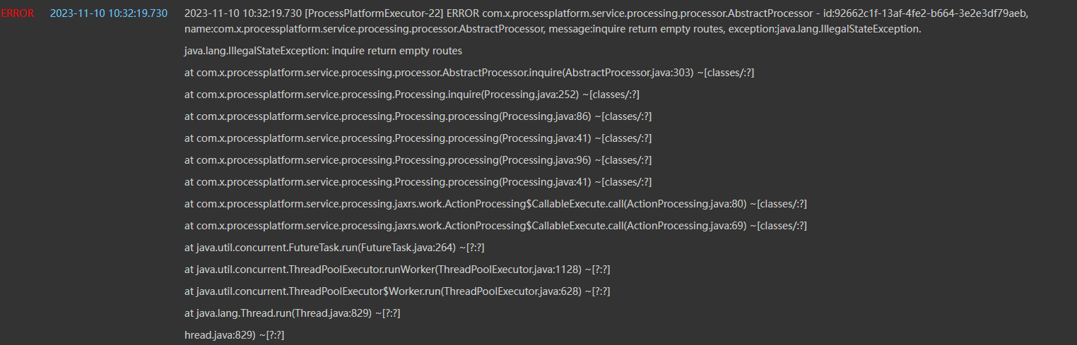
Task: Click the [ProcessPlatformExecutor-22] thread name
Action: (374, 14)
